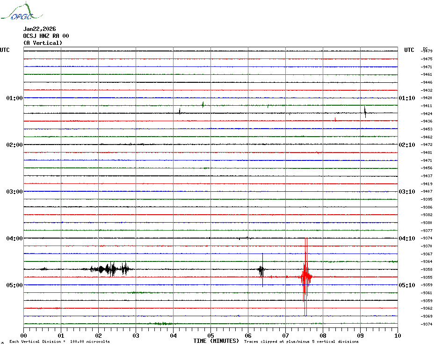435x348 pixels.
Task: Click the 04:10 time label
Action: pos(407,239)
